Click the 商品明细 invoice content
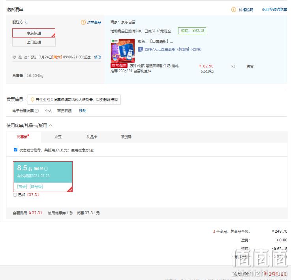Screen dimensions: 291x280 click(x=64, y=111)
